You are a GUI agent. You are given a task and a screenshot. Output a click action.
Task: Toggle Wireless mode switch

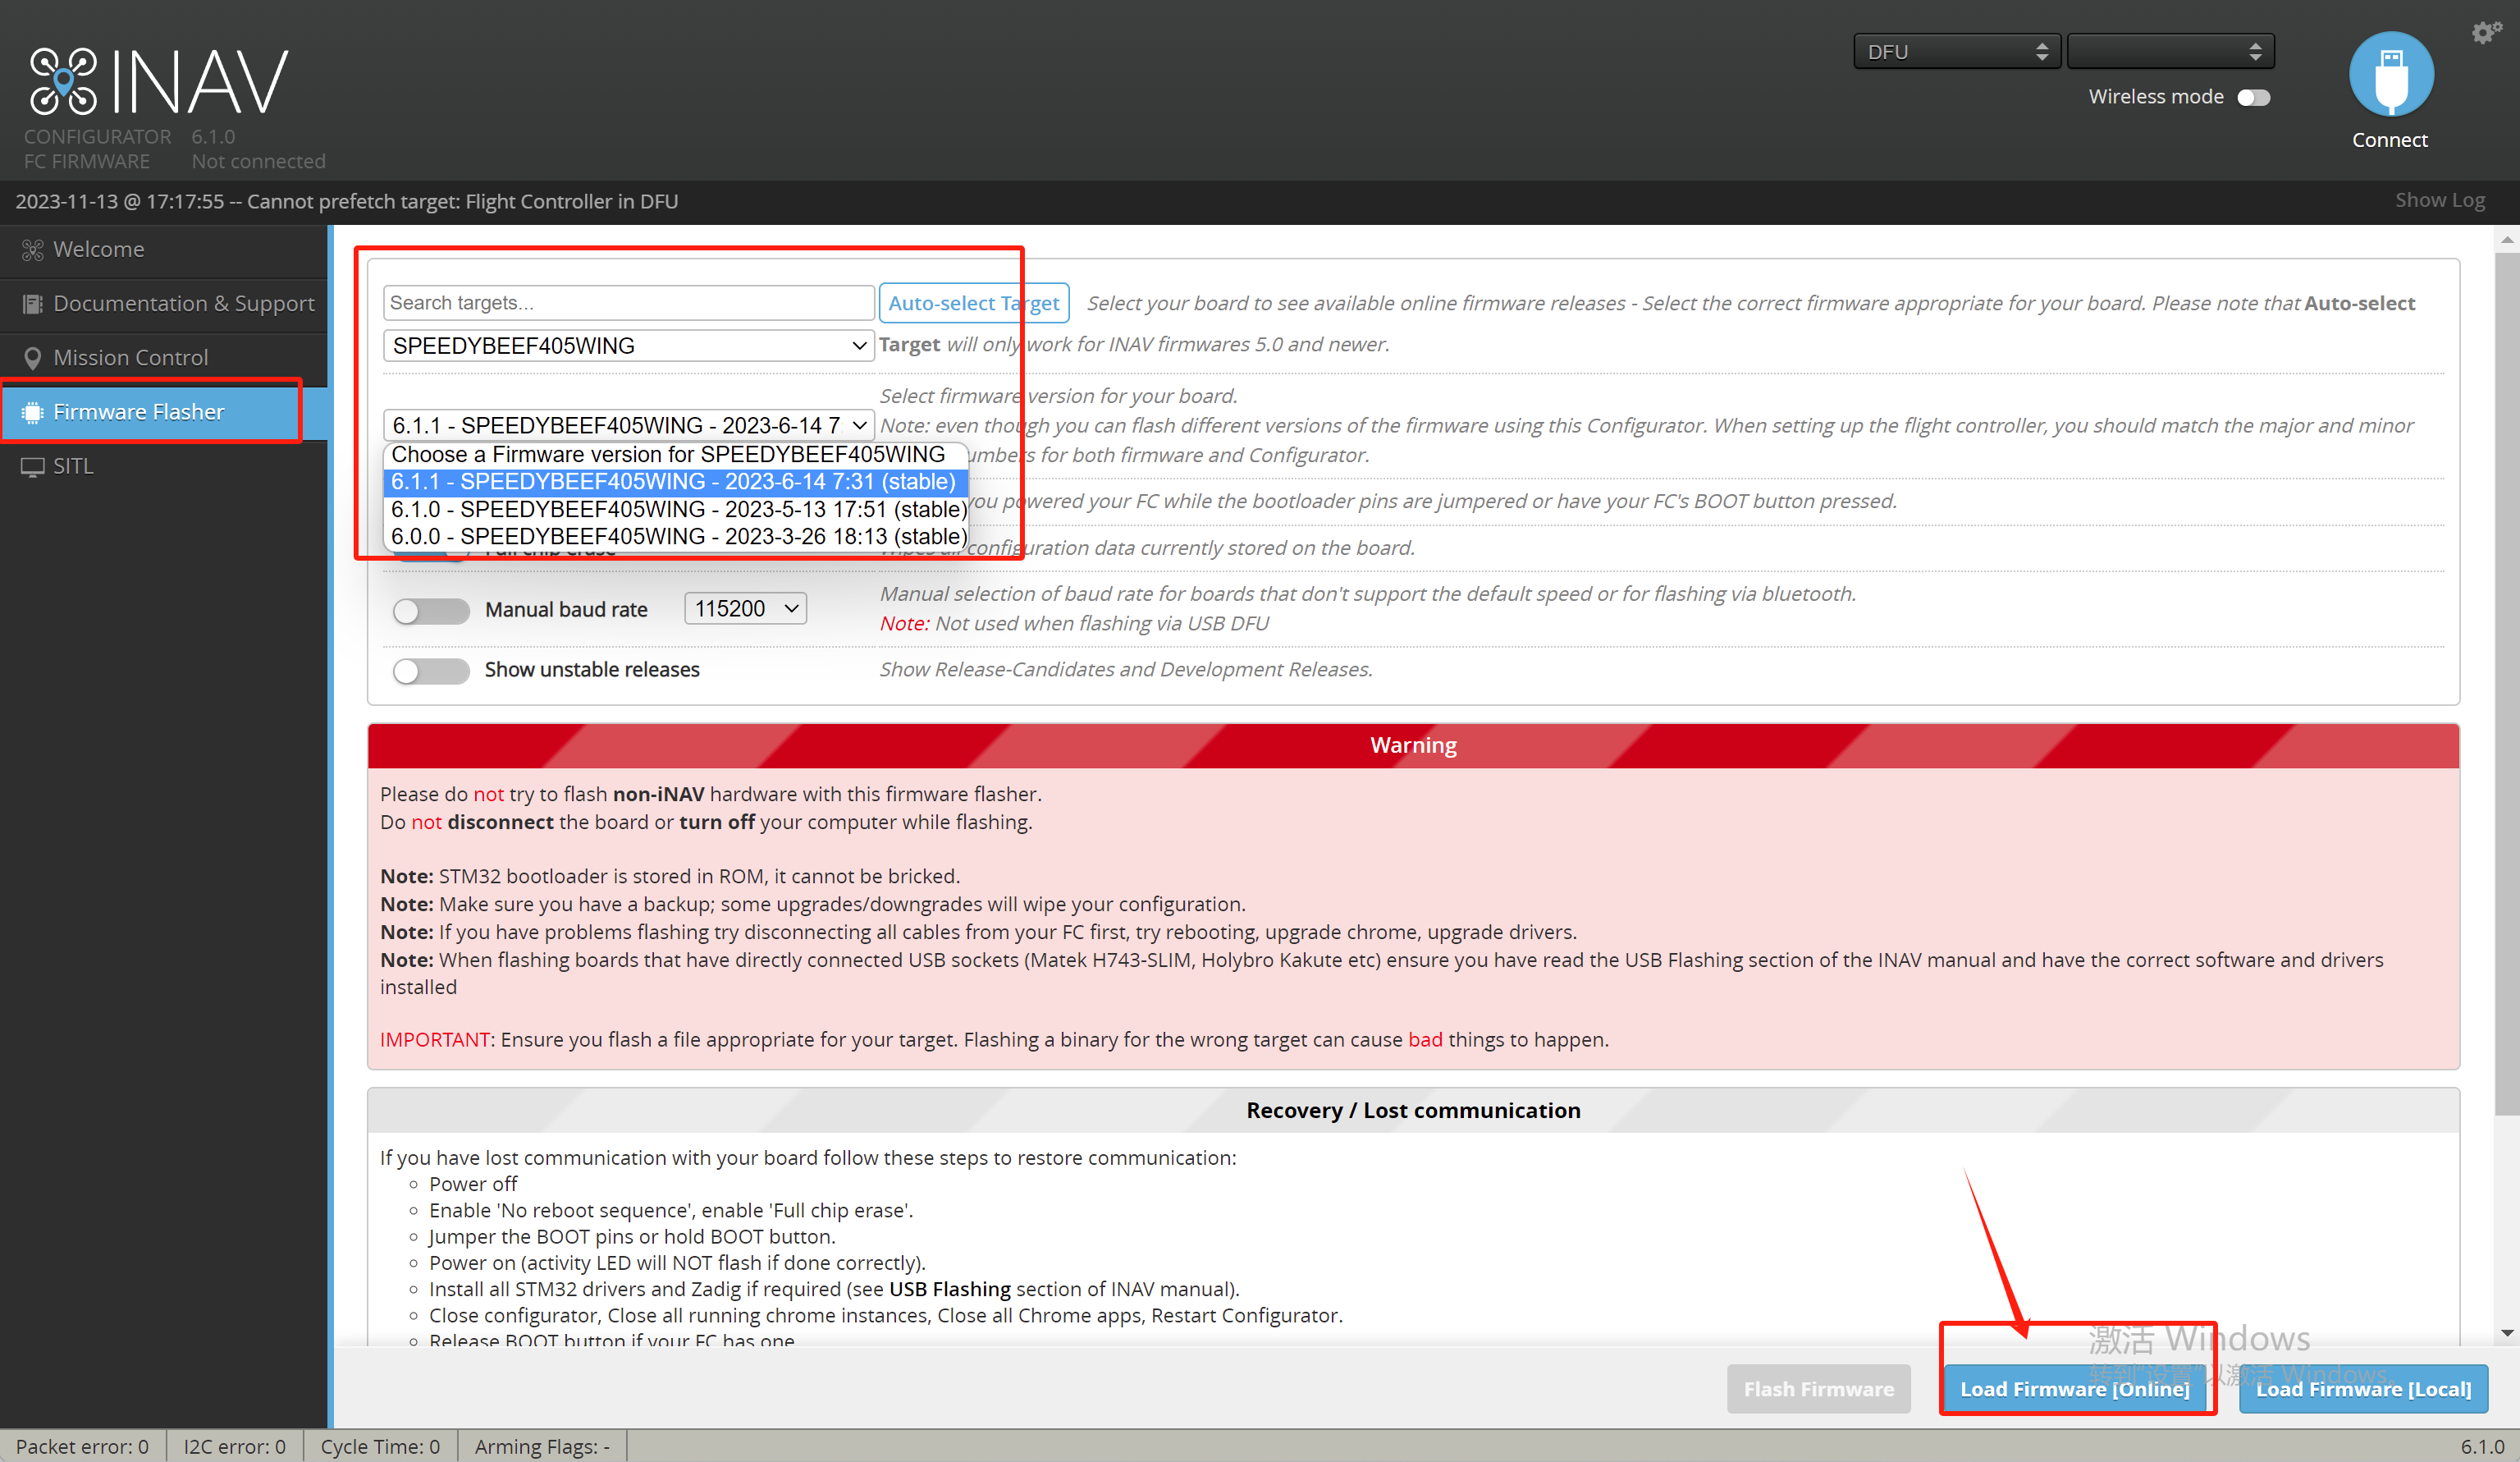coord(2253,97)
